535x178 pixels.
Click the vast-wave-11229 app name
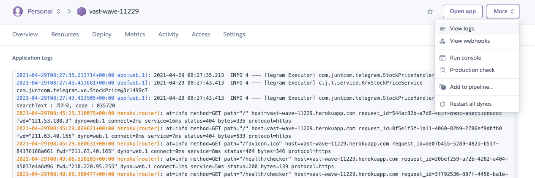point(114,11)
